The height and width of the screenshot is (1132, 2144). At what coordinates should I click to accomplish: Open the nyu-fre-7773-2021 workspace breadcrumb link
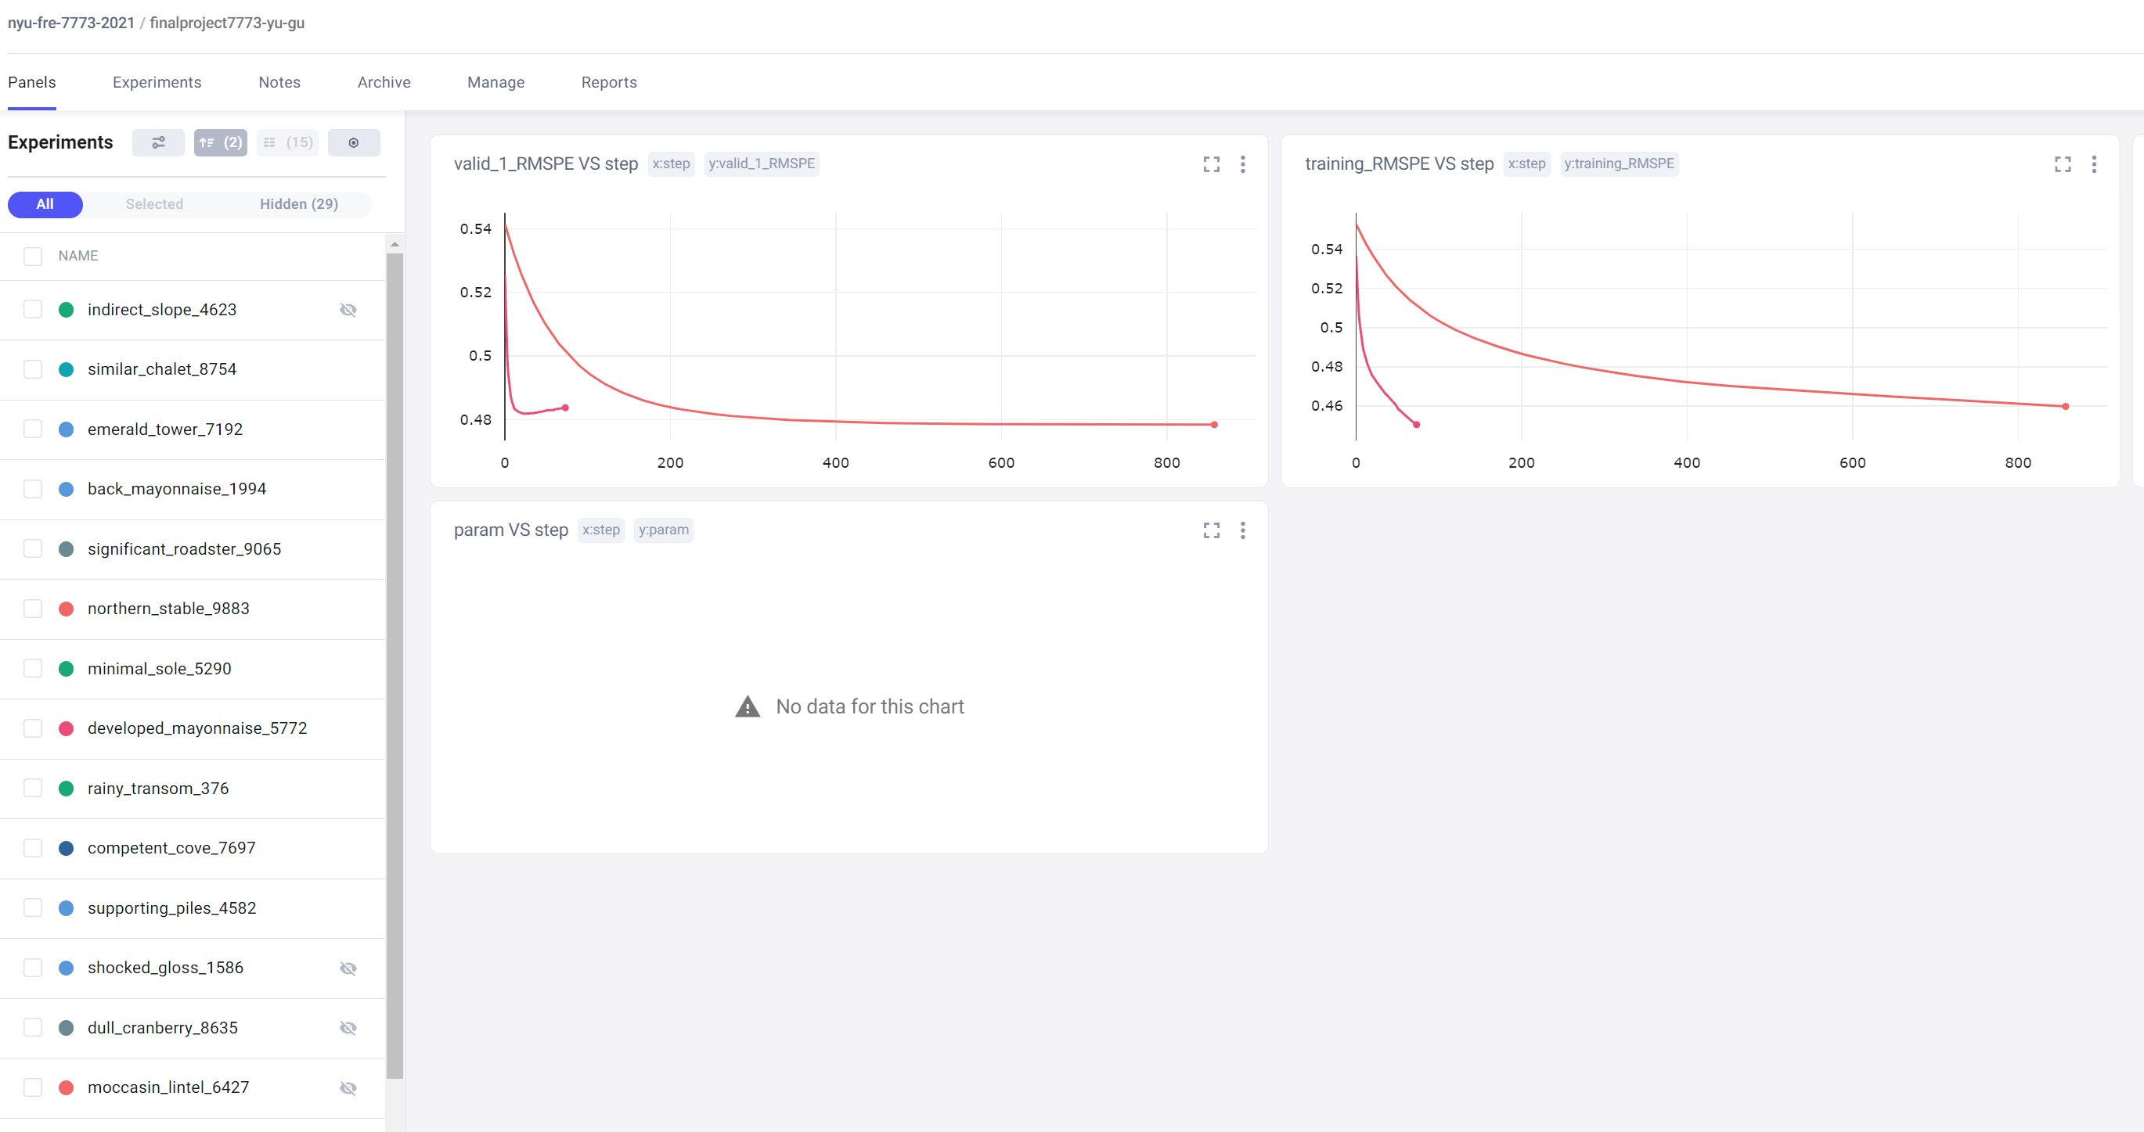(70, 23)
